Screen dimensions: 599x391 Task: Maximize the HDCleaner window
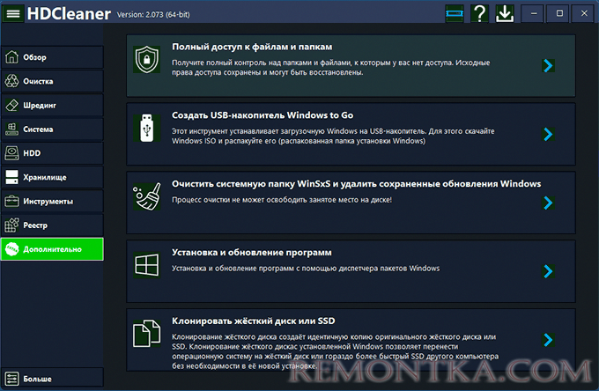tap(559, 14)
